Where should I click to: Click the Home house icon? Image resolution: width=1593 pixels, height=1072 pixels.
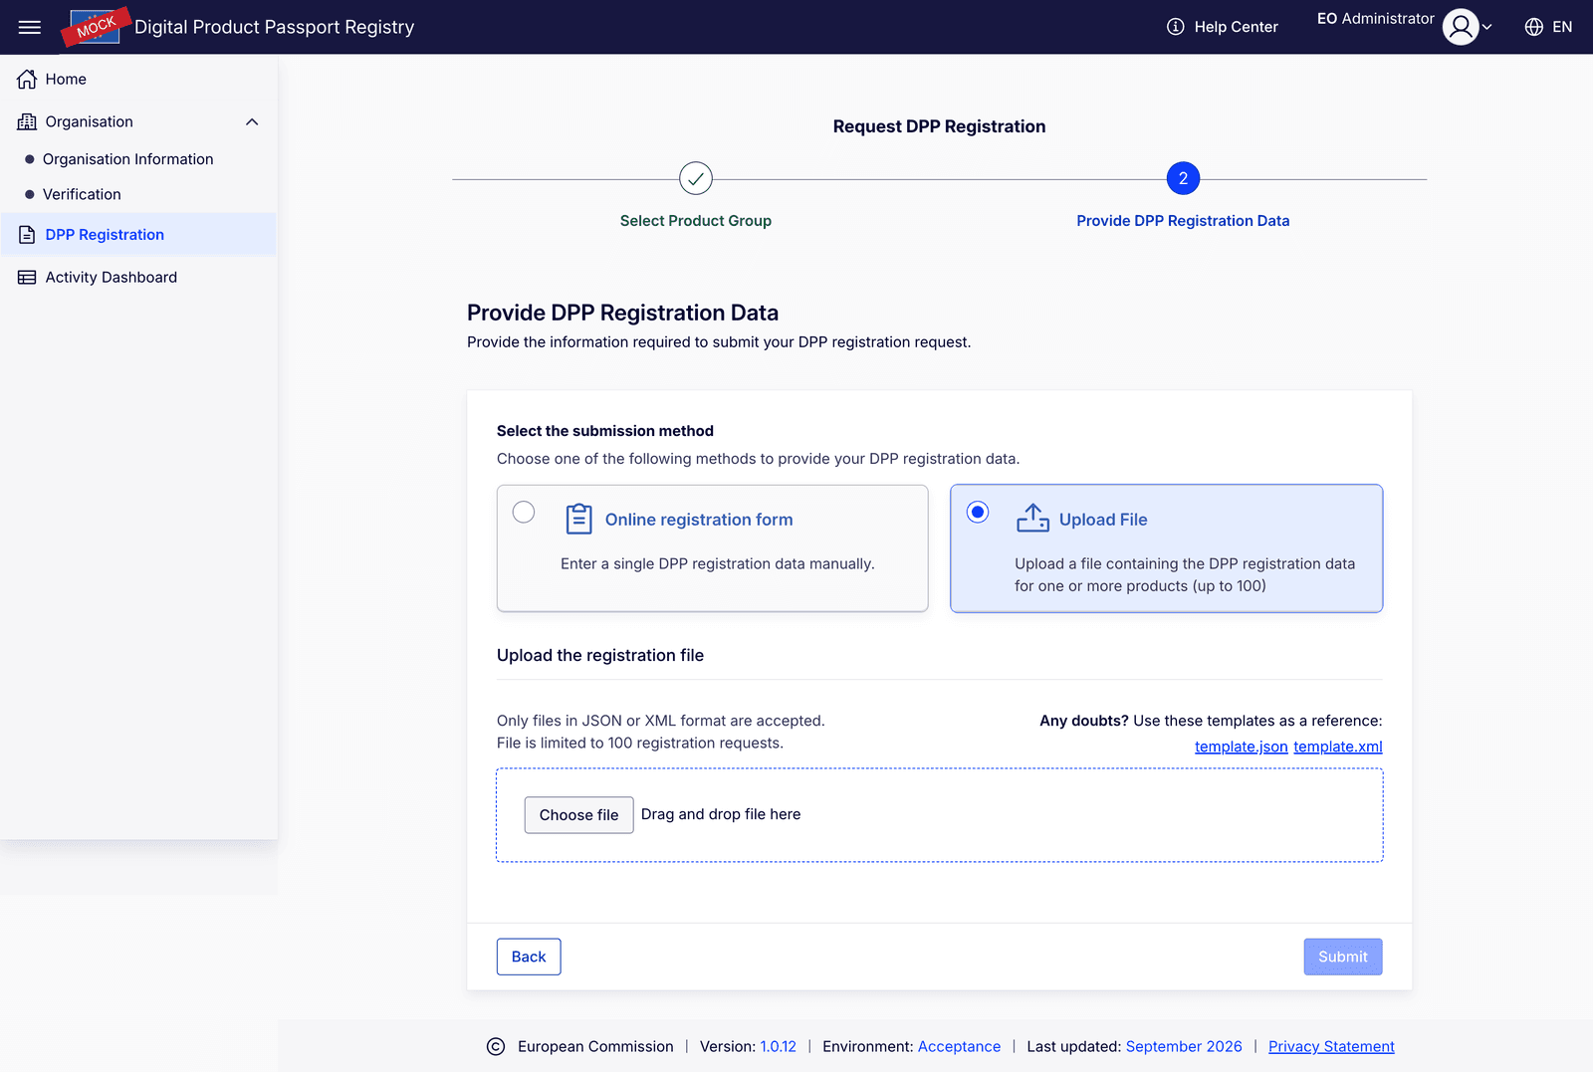click(27, 79)
